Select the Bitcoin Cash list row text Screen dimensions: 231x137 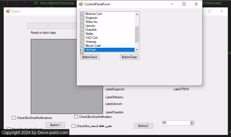coord(93,46)
